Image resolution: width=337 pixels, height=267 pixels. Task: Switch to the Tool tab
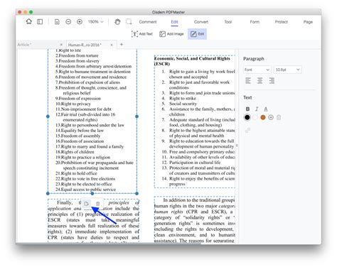[x=228, y=22]
